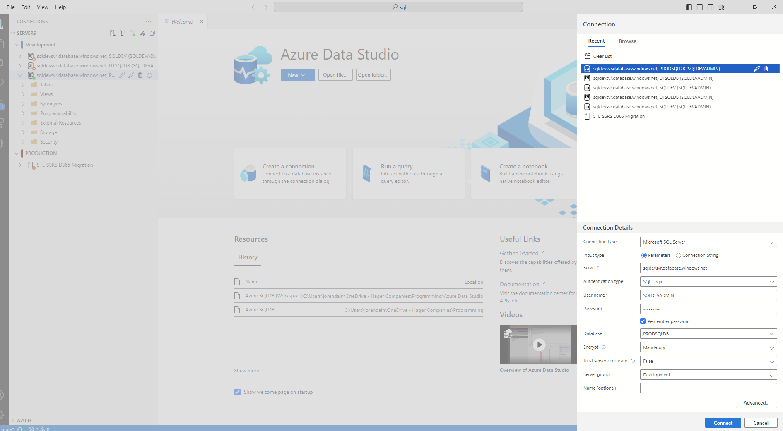This screenshot has height=431, width=783.
Task: Collapse the PRODUCTION server group
Action: [17, 153]
